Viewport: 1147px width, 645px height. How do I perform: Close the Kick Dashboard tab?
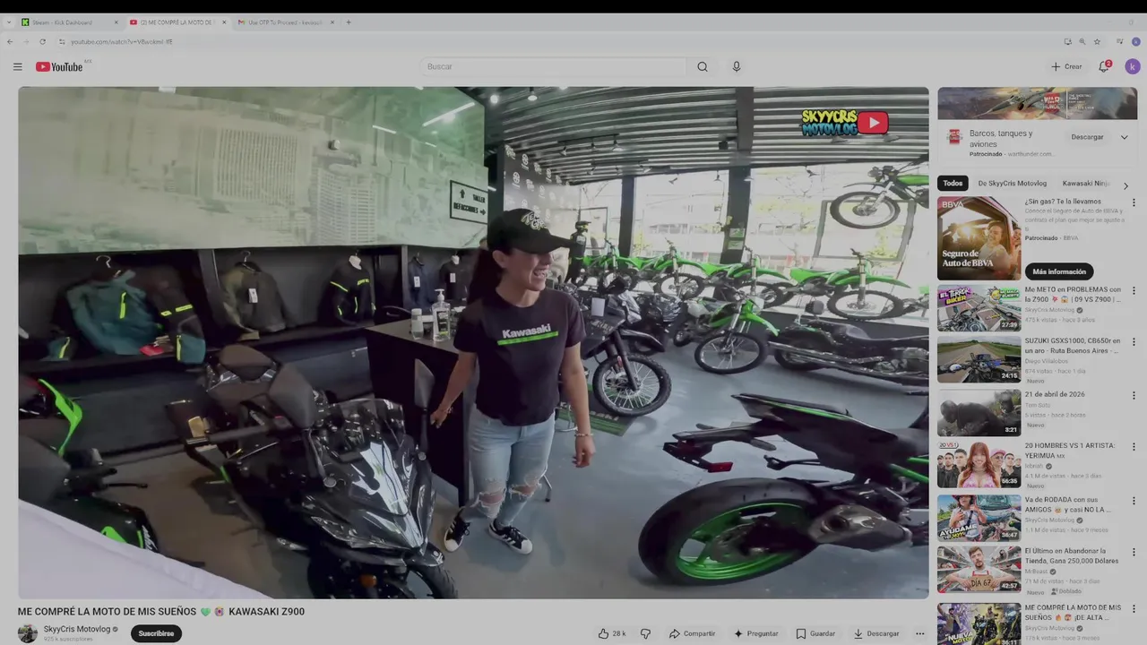116,22
